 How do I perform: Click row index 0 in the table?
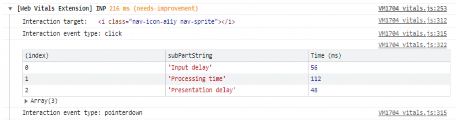pos(27,68)
